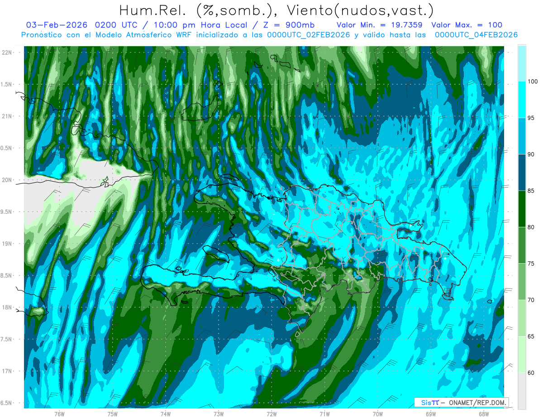
Task: Click the latitude label '19N'
Action: 8,244
